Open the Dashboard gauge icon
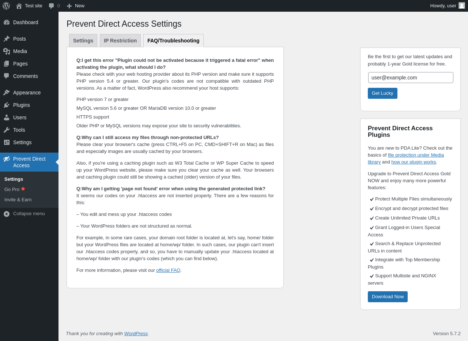Screen dimensions: 468x341 [7, 22]
